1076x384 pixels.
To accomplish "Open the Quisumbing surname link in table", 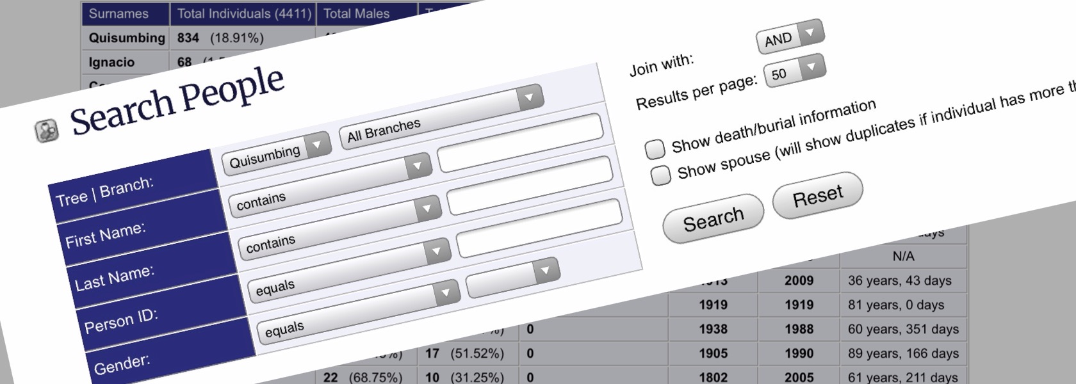I will coord(127,38).
